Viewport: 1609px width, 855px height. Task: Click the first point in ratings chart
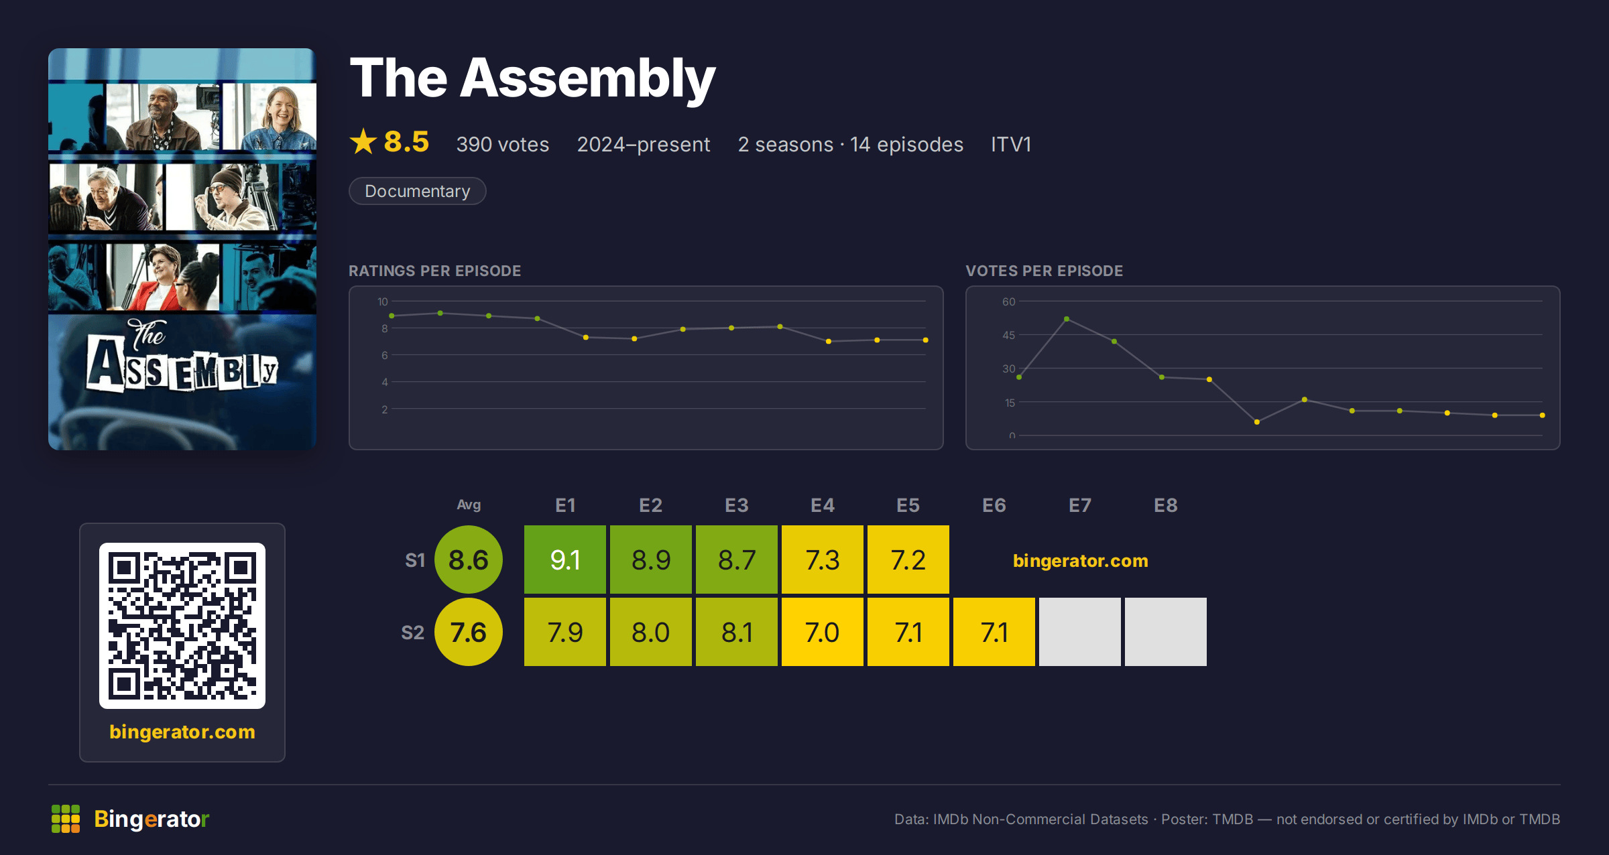pyautogui.click(x=392, y=316)
